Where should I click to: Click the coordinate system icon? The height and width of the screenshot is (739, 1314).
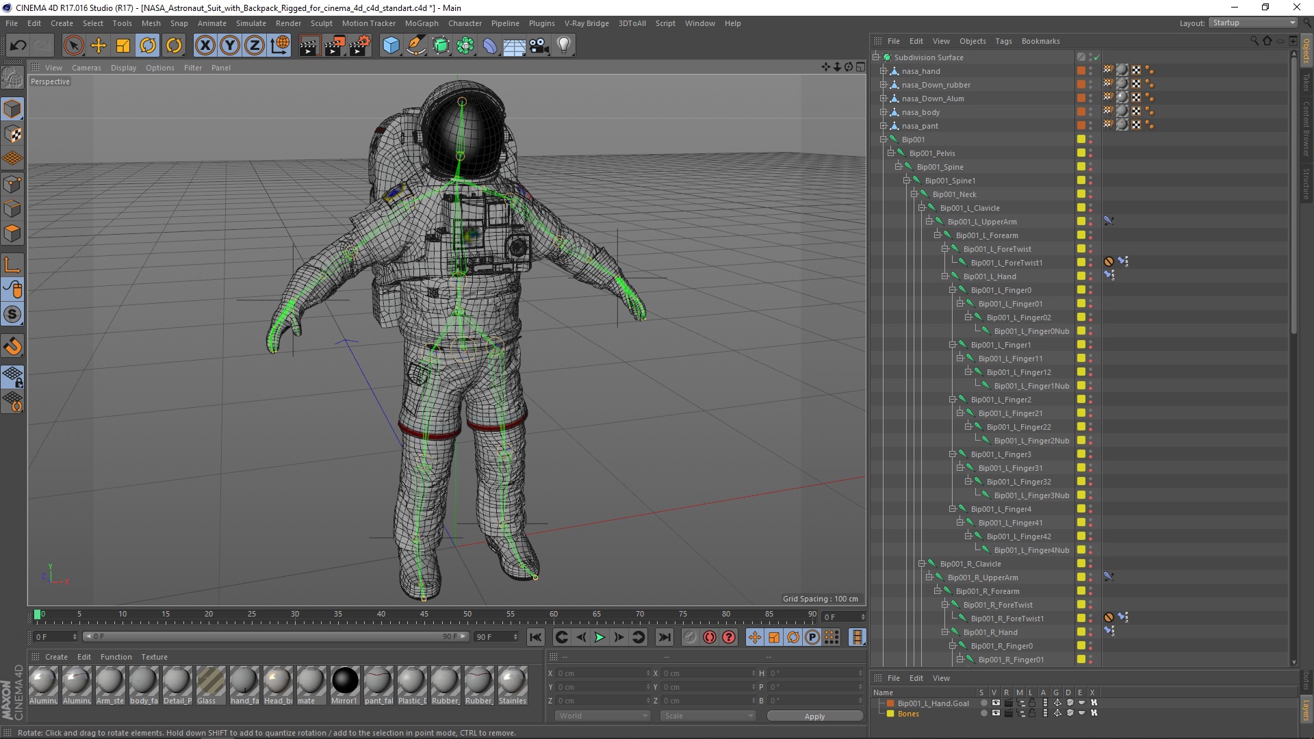coord(279,46)
